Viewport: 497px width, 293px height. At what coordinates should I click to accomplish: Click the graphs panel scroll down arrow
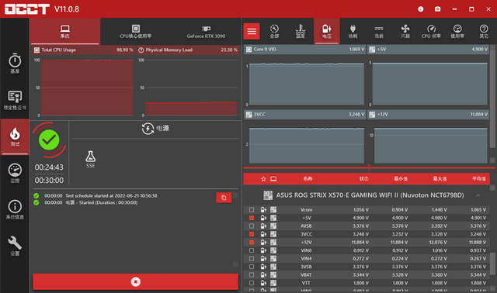coord(492,160)
